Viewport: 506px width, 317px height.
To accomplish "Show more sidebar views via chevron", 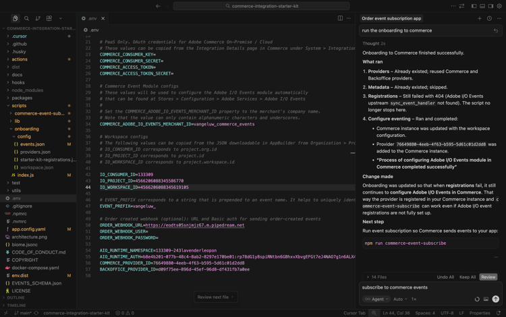I will tap(60, 18).
